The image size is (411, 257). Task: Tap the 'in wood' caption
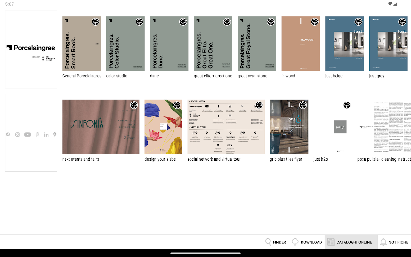point(288,76)
